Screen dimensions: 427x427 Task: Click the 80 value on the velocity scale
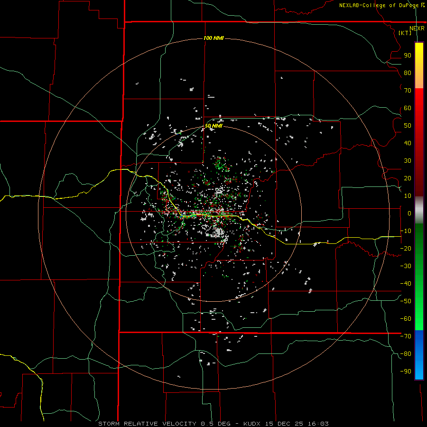408,73
